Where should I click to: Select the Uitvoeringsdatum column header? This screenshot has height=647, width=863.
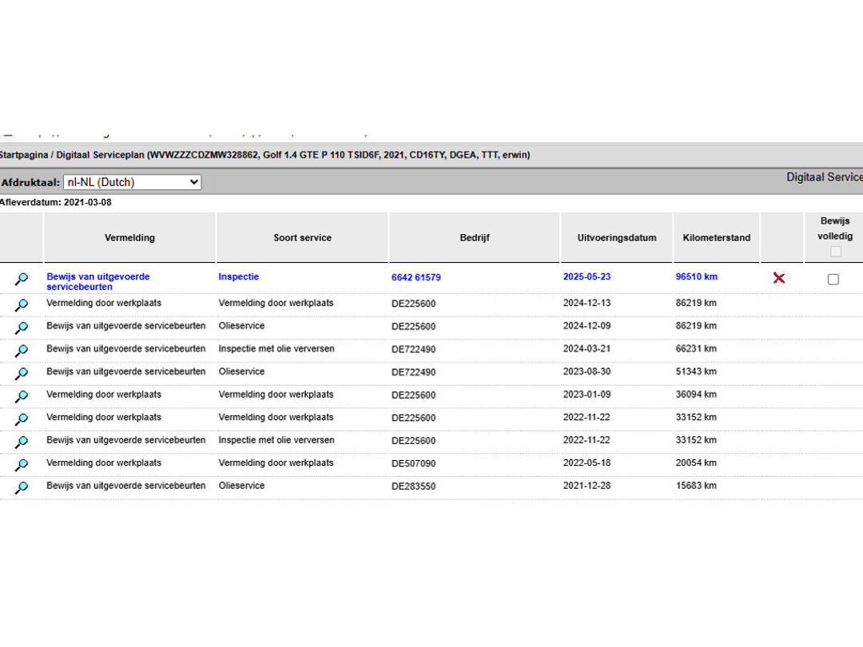point(616,238)
